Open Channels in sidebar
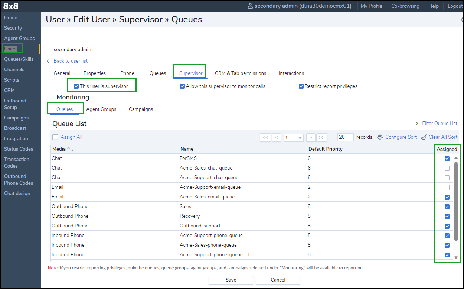Screen dimensions: 464x289 pyautogui.click(x=14, y=69)
